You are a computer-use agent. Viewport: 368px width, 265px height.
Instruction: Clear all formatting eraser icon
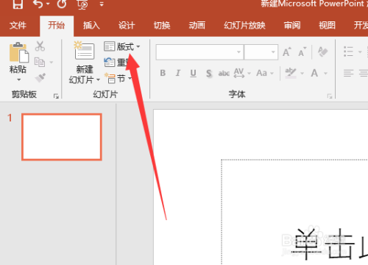pyautogui.click(x=323, y=52)
